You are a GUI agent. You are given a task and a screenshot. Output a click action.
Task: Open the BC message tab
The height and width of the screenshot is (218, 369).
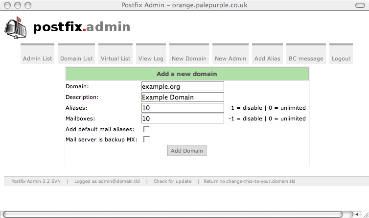click(306, 58)
